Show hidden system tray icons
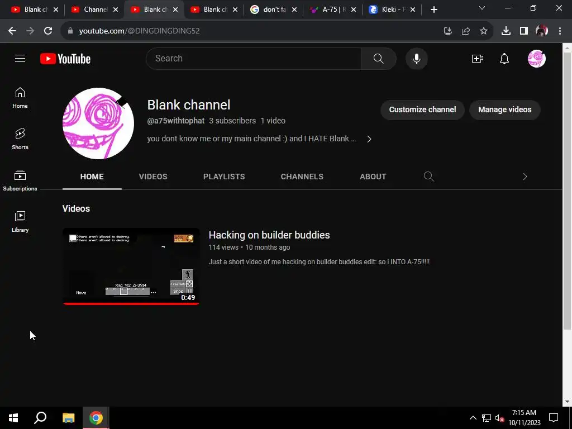Viewport: 572px width, 429px height. (x=473, y=418)
